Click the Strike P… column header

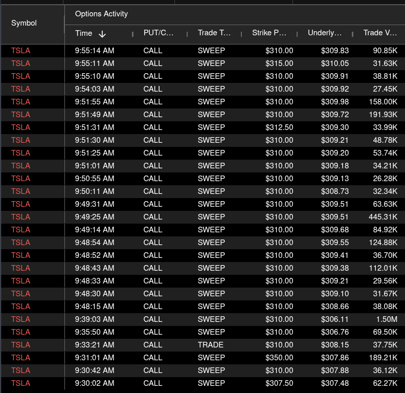click(269, 33)
